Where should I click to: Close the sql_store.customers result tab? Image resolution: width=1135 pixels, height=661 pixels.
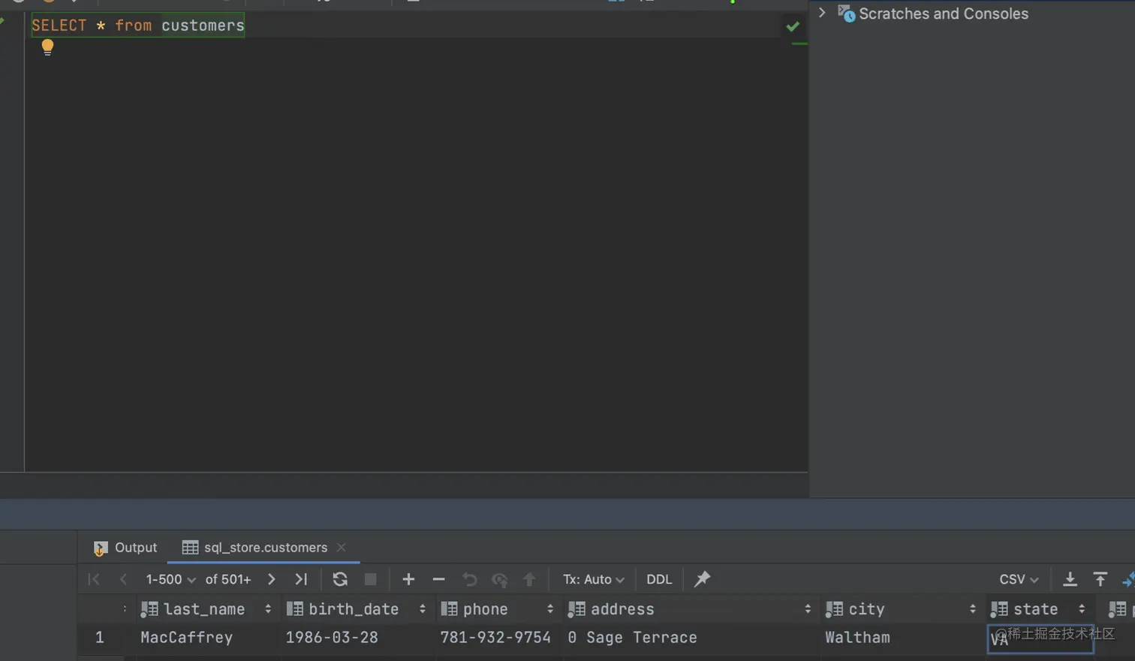342,548
